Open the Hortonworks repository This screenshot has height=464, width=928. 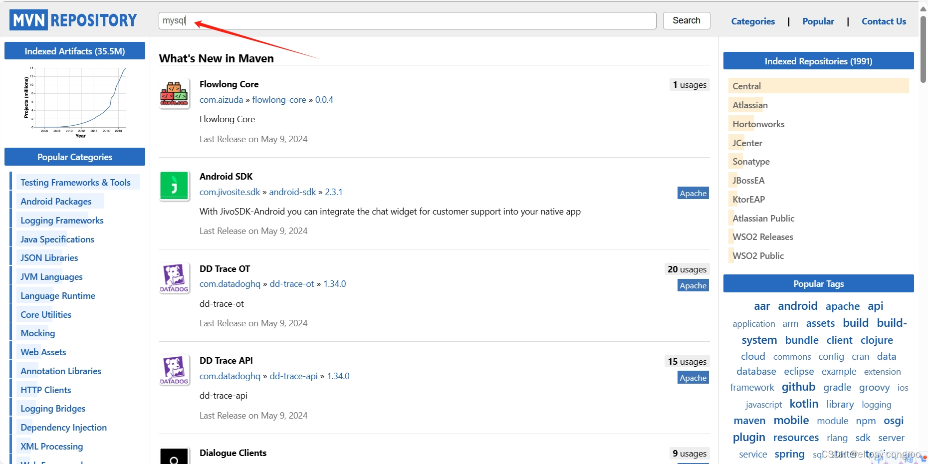point(758,124)
